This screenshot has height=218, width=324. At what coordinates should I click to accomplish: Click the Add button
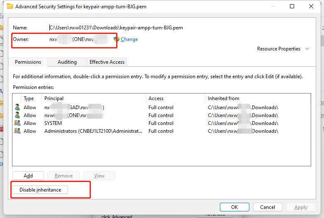coord(28,176)
